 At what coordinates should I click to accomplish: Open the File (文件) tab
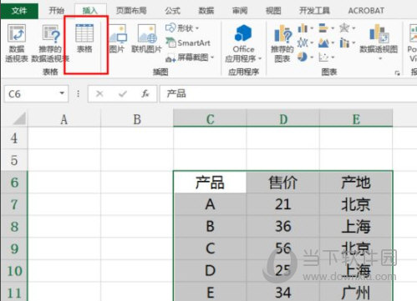coord(19,11)
